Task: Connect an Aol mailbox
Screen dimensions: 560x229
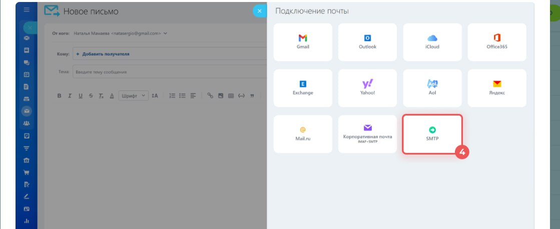Action: click(x=432, y=88)
